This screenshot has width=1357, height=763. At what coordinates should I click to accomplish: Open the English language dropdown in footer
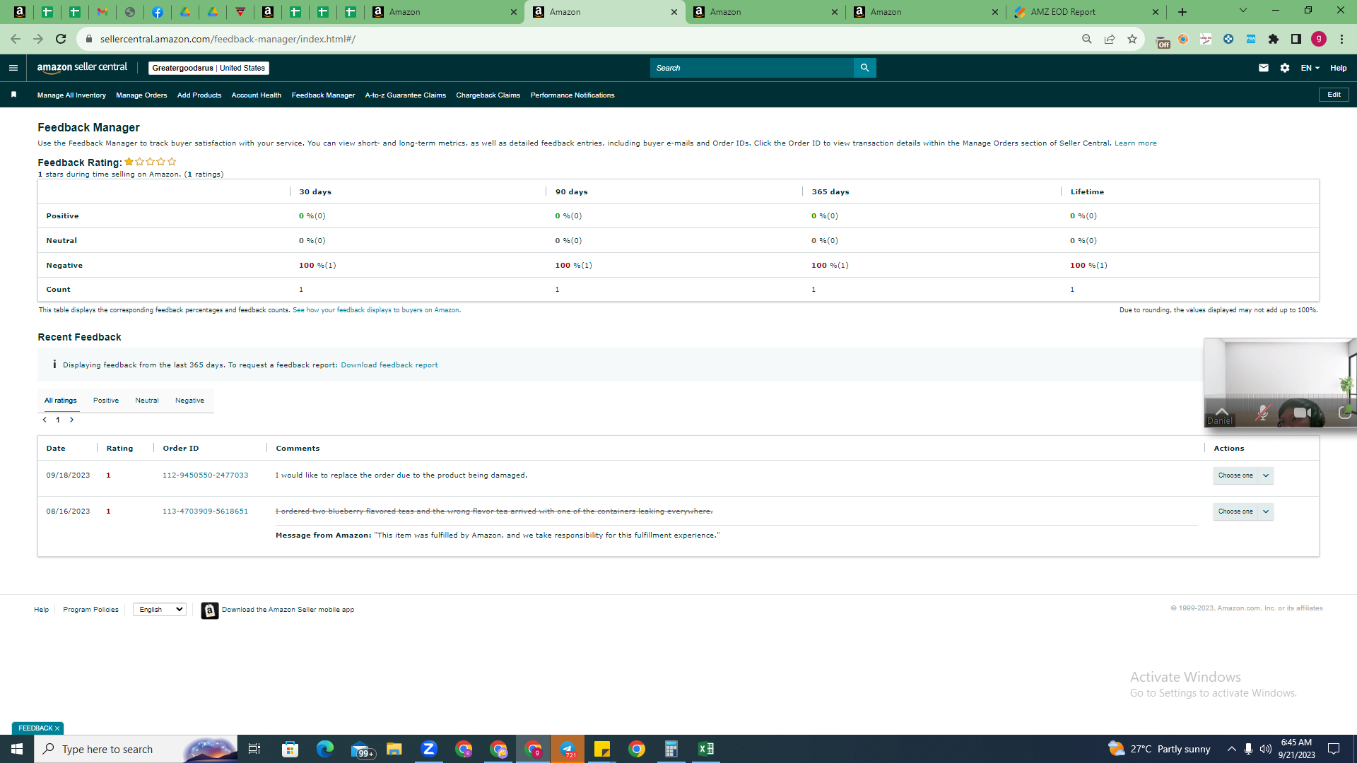(160, 610)
